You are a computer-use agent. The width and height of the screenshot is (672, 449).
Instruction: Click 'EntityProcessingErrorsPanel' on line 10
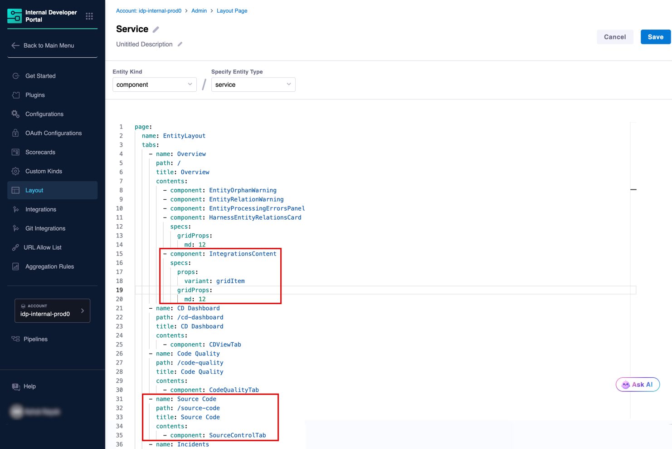257,208
